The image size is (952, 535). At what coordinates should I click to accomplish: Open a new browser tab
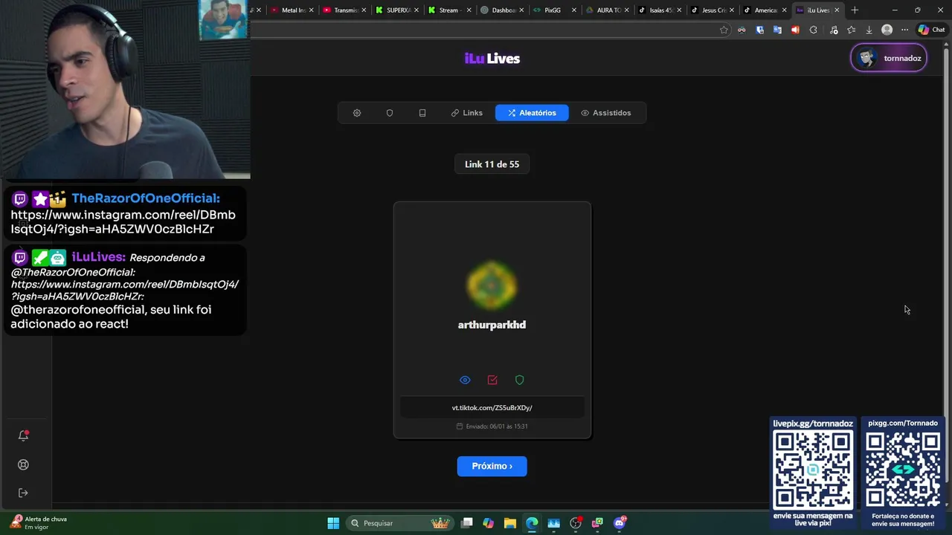coord(855,10)
